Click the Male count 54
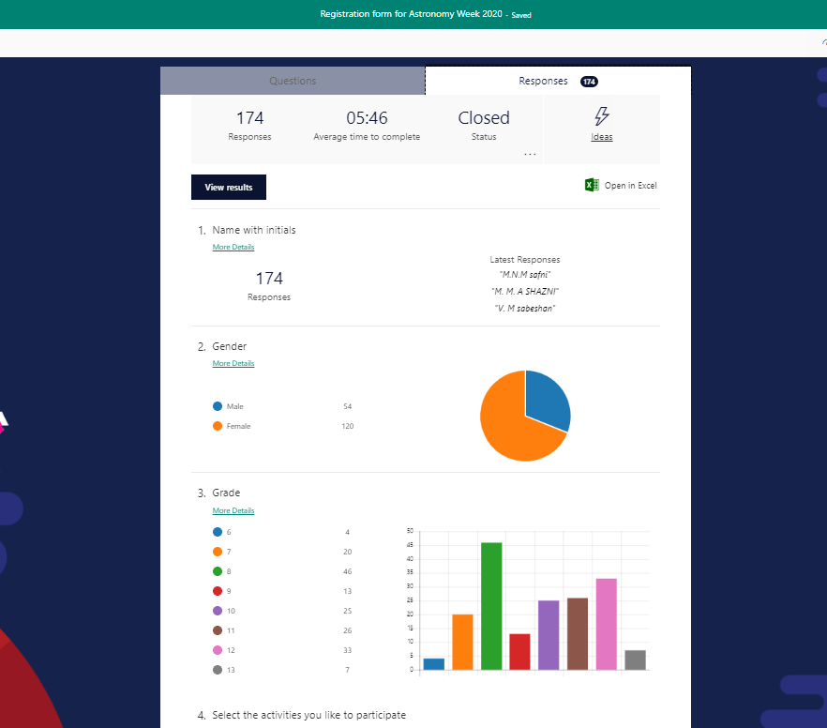 click(348, 406)
